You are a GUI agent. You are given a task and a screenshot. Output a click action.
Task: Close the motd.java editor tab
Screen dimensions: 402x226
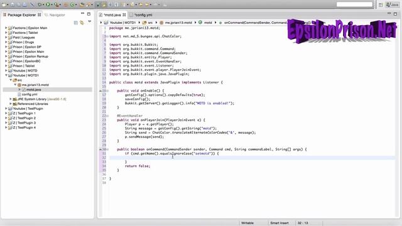pos(124,15)
